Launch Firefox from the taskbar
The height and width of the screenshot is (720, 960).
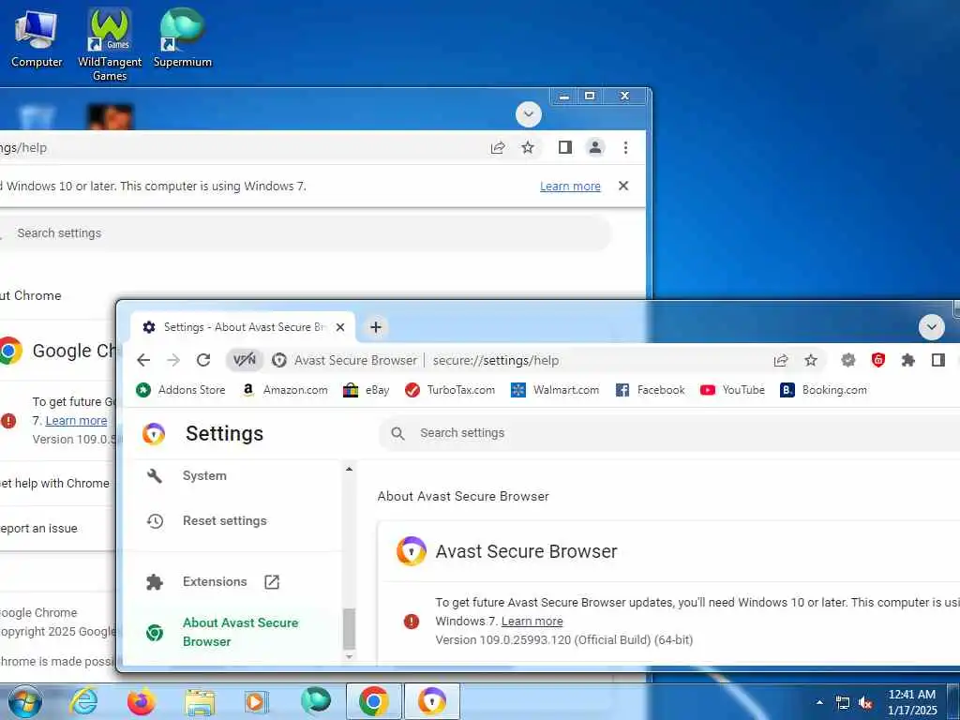(141, 701)
